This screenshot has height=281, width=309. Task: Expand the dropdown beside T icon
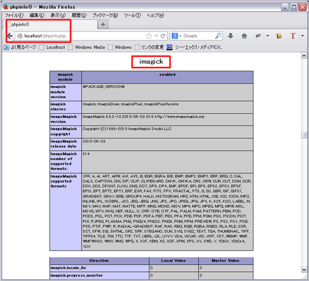point(303,36)
